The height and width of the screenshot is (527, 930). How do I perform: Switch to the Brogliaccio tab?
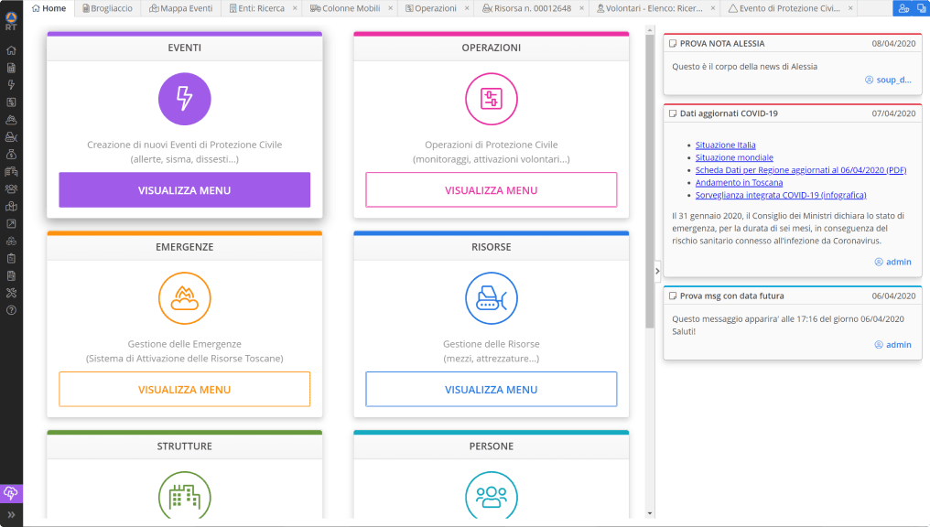click(107, 8)
